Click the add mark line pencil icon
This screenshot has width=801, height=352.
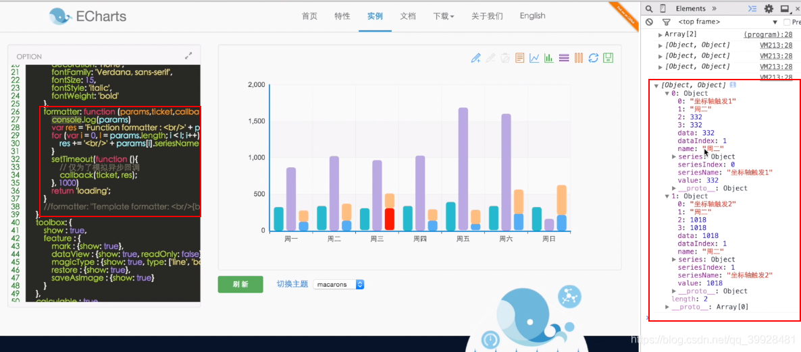(x=475, y=57)
